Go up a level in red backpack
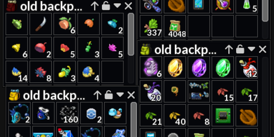Viewport: 274px width, 137px height. click(x=95, y=6)
